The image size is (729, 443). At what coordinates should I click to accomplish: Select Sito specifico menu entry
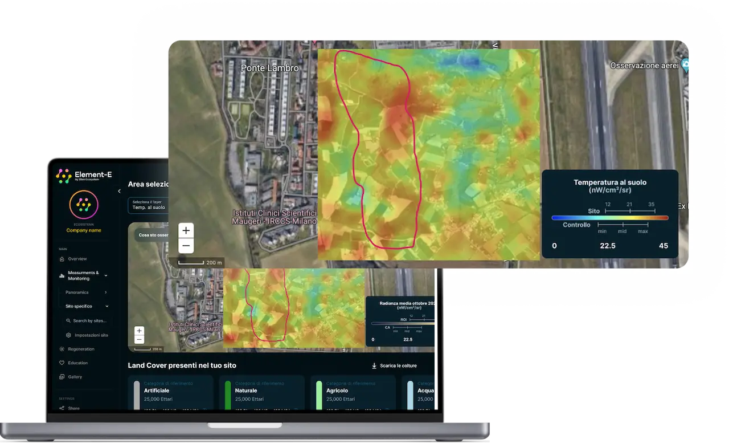(x=79, y=306)
